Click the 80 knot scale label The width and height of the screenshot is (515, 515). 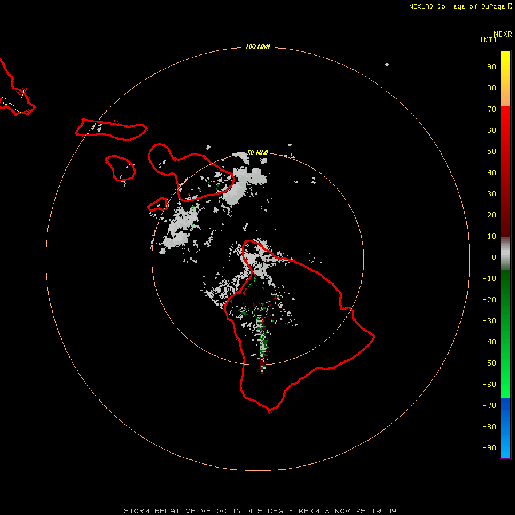(x=492, y=88)
